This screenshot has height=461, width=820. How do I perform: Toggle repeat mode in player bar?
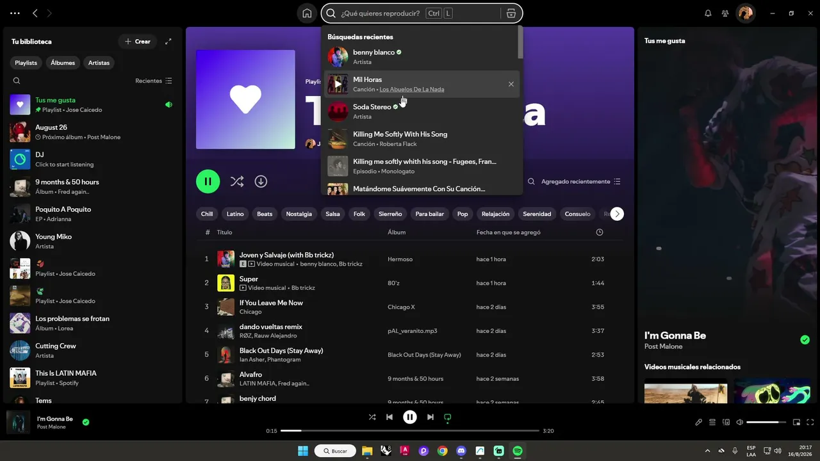[x=448, y=417]
